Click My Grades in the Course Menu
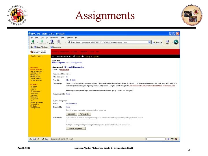Viewport: 208px width, 156px height. [x=34, y=106]
